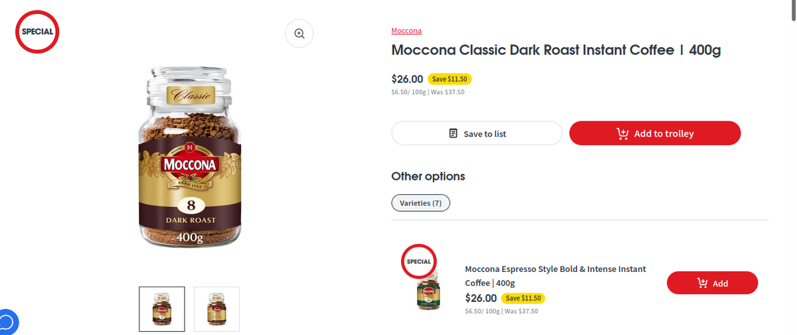Click the list icon in Save to list
Screen dimensions: 797x335
coord(454,133)
